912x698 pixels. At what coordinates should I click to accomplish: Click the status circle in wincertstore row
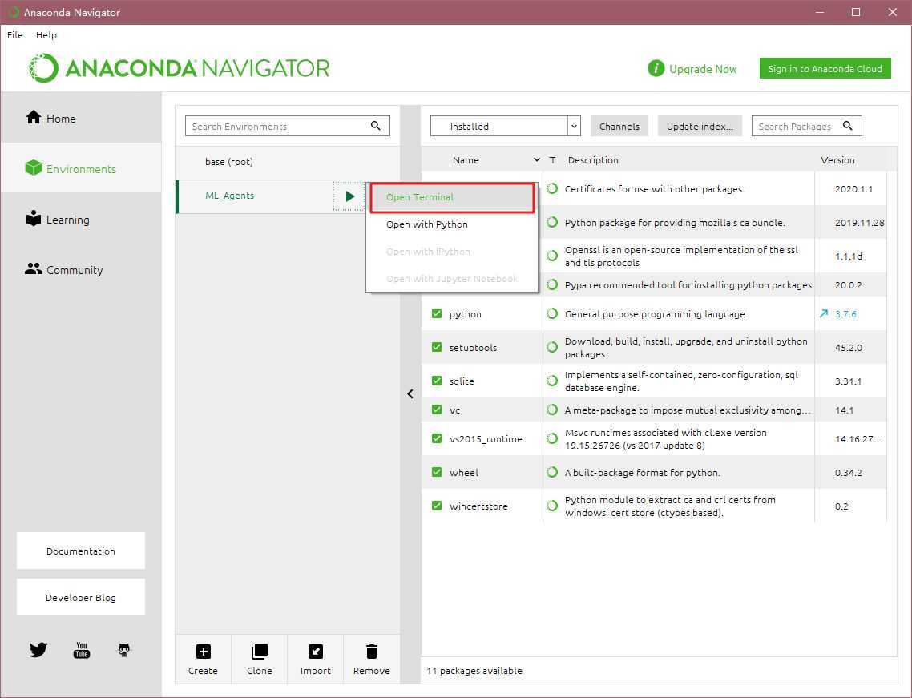[552, 506]
